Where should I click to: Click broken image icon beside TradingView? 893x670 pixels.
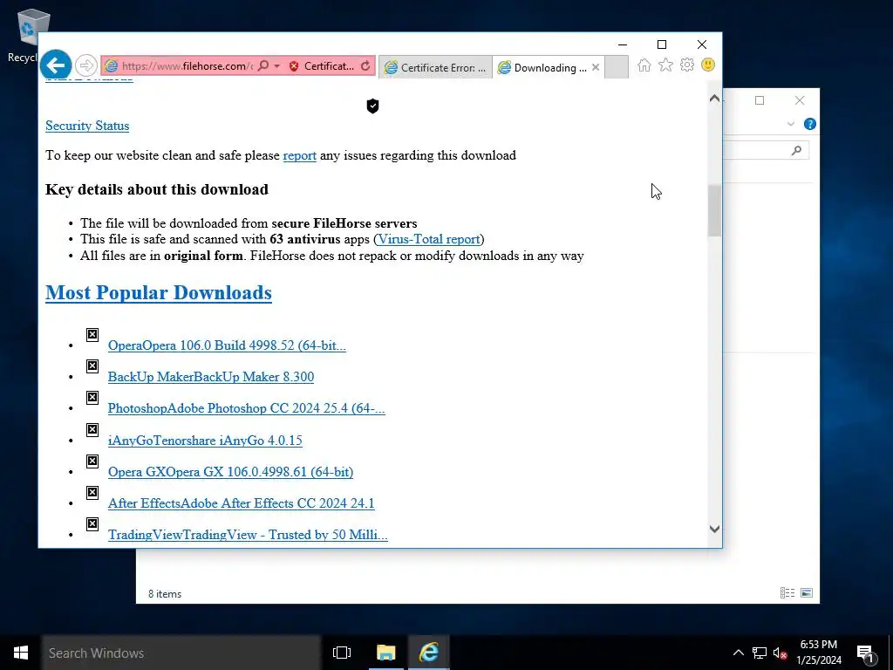pos(92,524)
